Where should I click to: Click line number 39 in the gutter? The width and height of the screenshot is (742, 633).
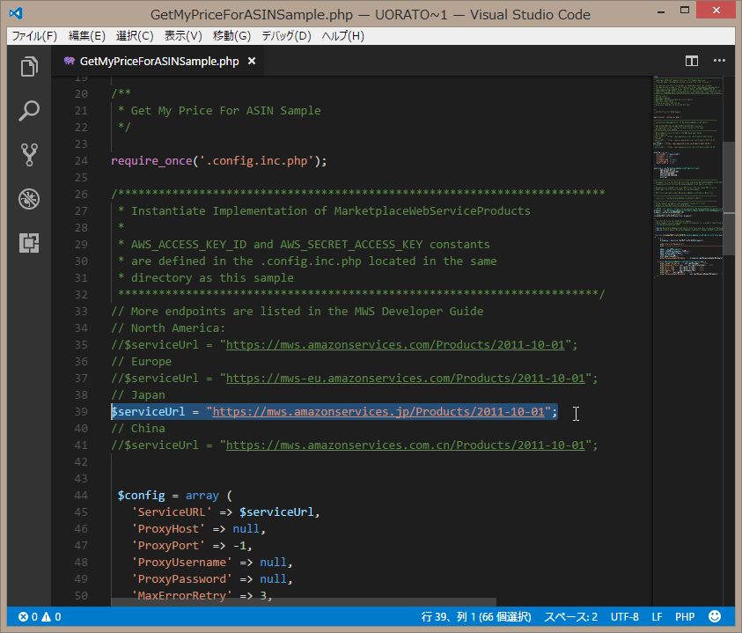pyautogui.click(x=81, y=411)
